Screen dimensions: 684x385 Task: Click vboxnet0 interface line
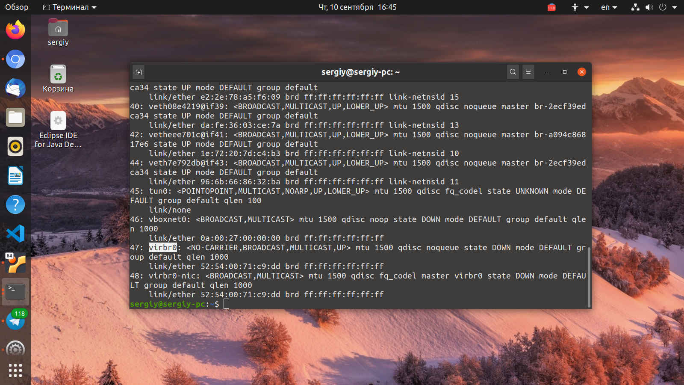point(358,219)
